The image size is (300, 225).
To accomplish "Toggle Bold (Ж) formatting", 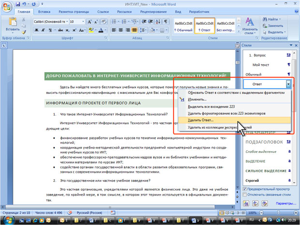I will point(36,30).
